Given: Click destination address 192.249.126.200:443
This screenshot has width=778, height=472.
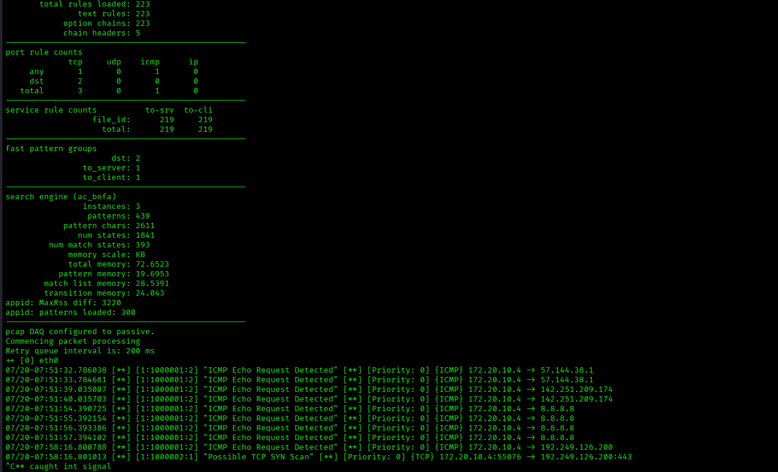Looking at the screenshot, I should pyautogui.click(x=586, y=457).
